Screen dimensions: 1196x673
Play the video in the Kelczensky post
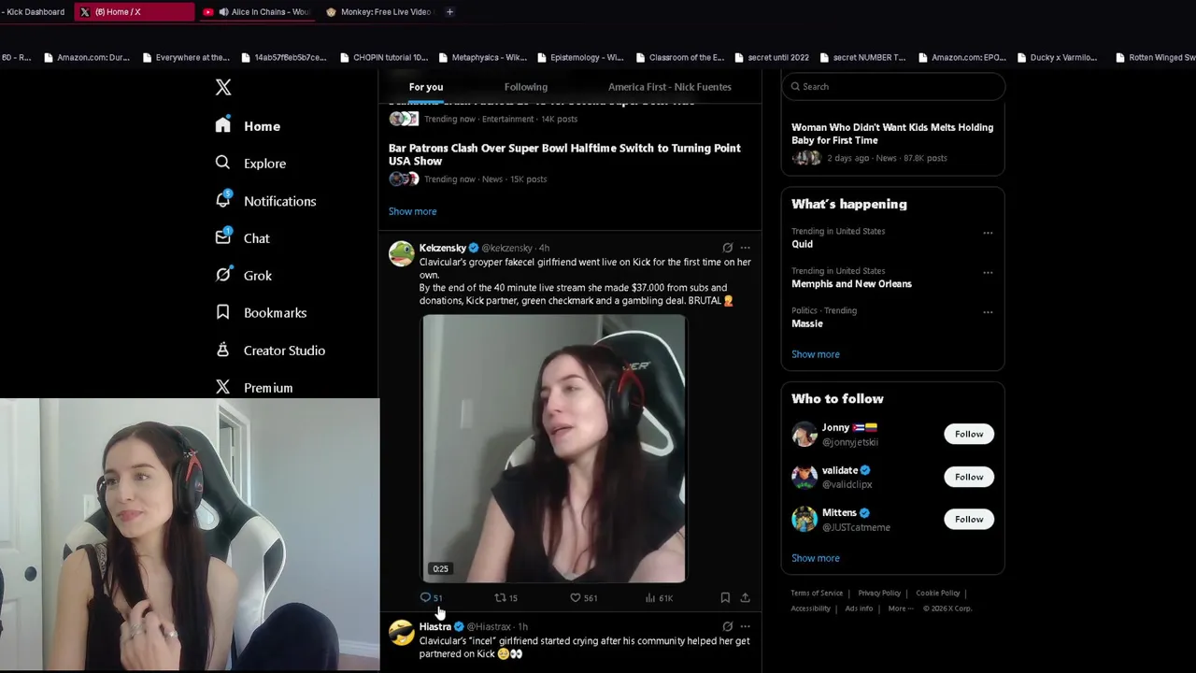(553, 449)
